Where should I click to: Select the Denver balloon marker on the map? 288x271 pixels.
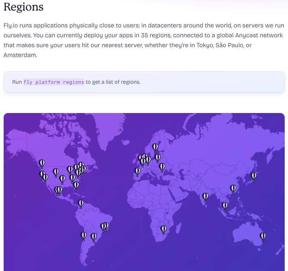[x=56, y=173]
